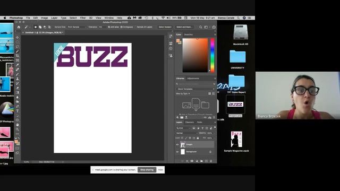This screenshot has width=340, height=191.
Task: Click the Select and Mask button
Action: point(184,27)
